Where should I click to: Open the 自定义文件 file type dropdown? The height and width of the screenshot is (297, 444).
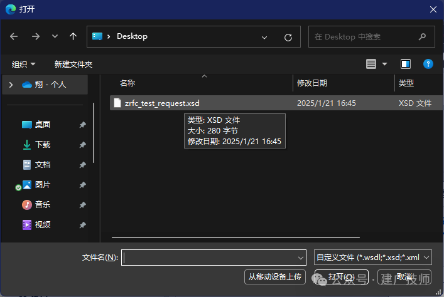[372, 257]
